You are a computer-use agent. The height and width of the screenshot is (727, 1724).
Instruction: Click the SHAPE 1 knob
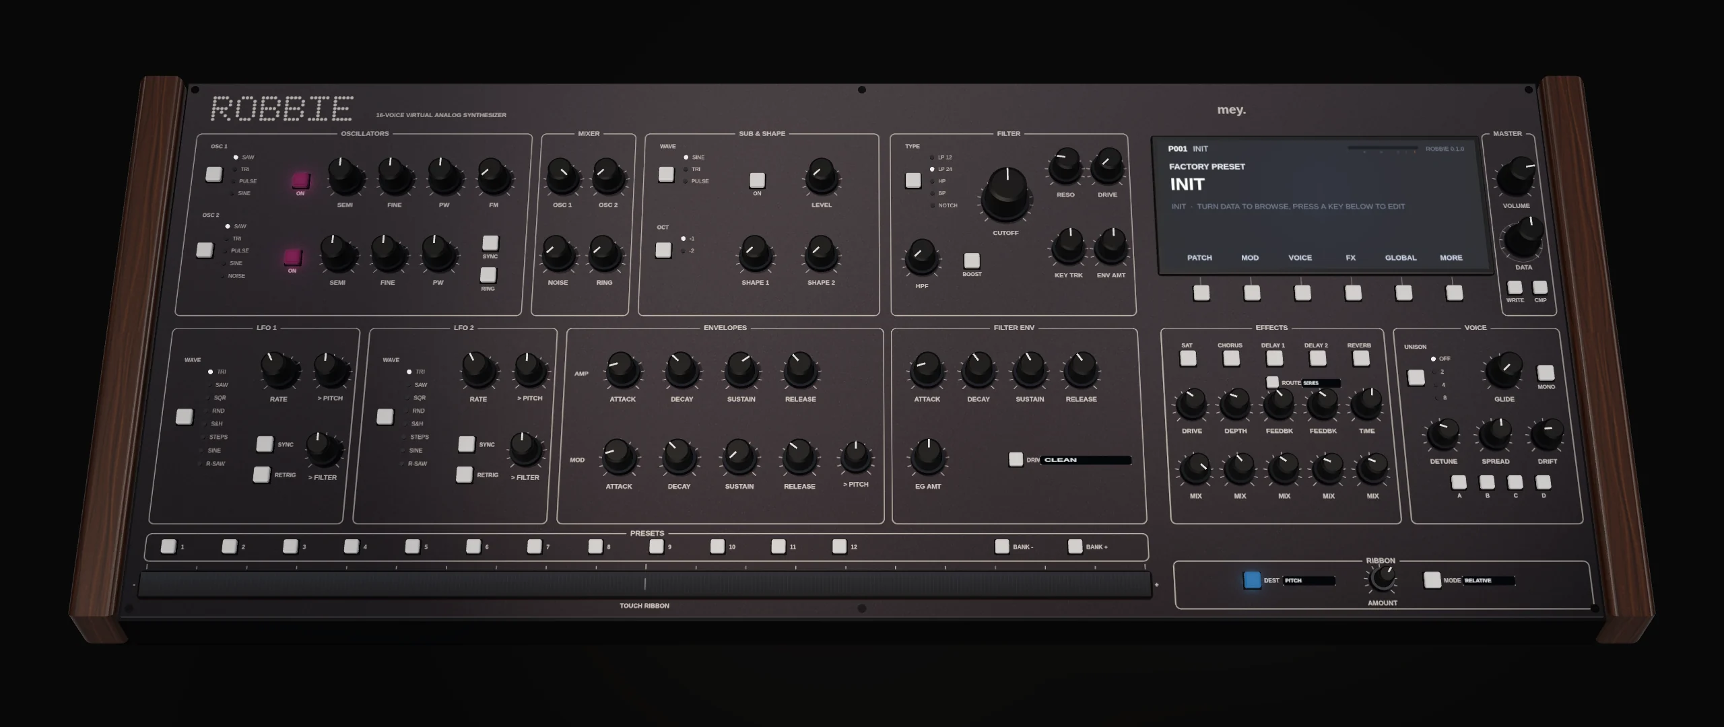pos(756,254)
